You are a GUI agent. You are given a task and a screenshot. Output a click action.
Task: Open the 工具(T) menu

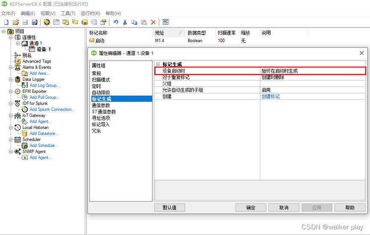click(x=68, y=13)
